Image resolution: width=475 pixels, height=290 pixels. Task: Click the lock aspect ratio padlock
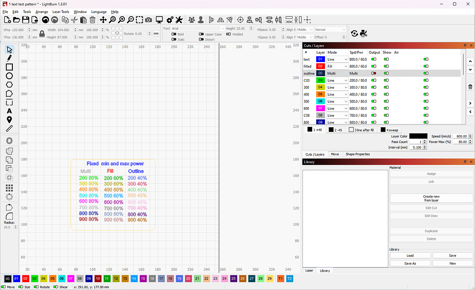[x=42, y=34]
